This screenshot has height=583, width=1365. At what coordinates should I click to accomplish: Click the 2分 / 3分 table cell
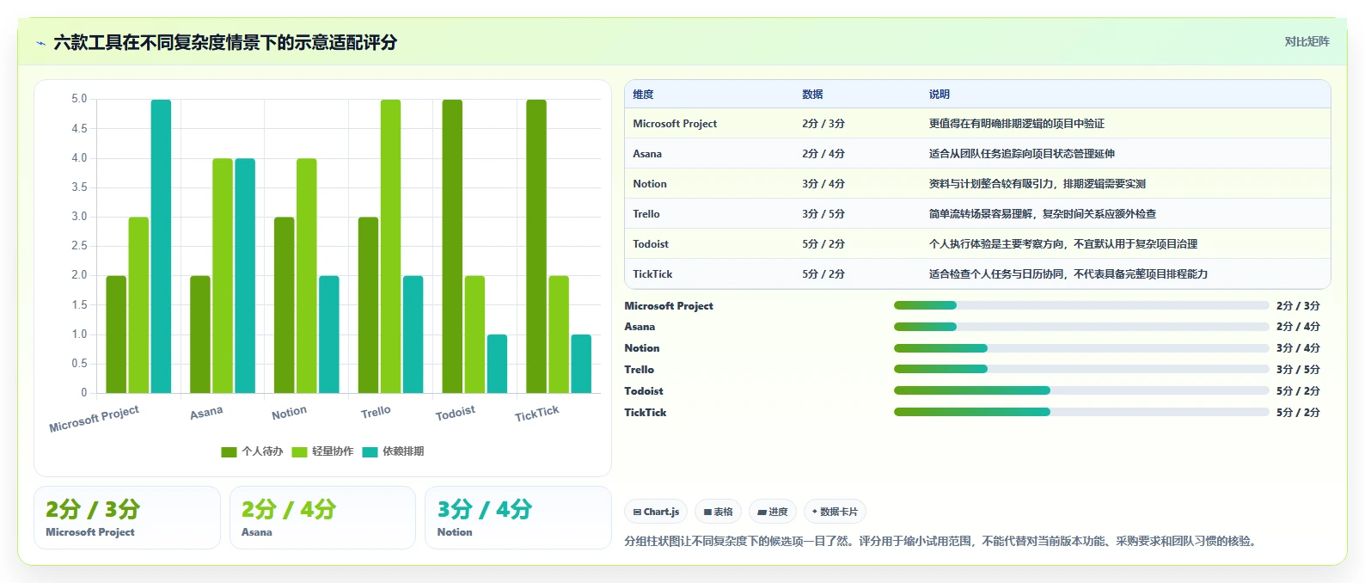pos(823,124)
